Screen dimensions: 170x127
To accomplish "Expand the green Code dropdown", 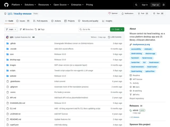I will point(117,29).
